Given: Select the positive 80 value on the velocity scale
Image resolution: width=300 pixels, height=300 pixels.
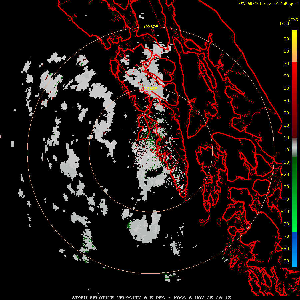Looking at the screenshot, I should point(286,51).
